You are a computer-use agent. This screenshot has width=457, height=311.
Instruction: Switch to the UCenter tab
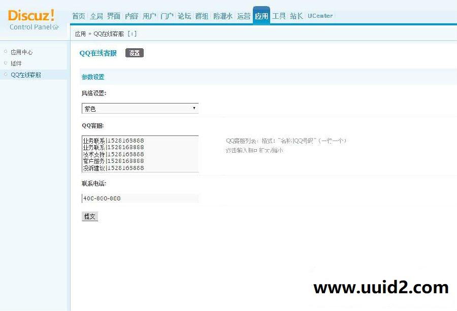coord(320,16)
